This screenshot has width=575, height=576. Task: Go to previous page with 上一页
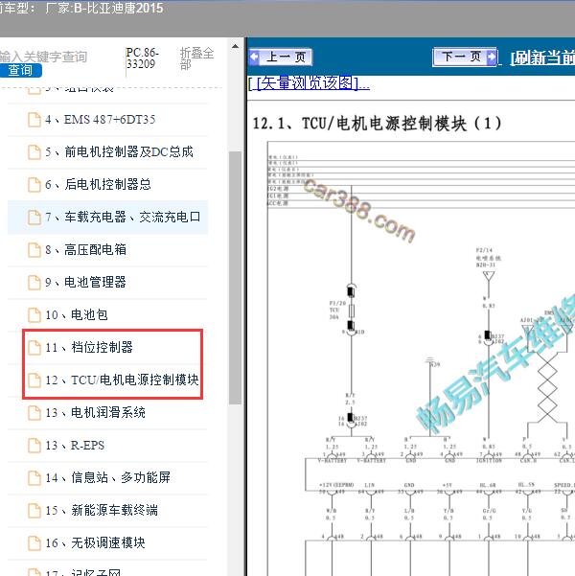pos(281,57)
